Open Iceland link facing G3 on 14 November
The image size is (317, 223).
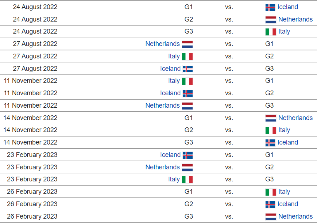tap(287, 142)
